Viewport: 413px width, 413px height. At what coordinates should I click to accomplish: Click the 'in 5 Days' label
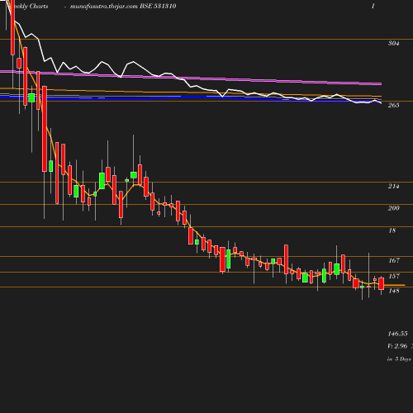[x=399, y=359]
